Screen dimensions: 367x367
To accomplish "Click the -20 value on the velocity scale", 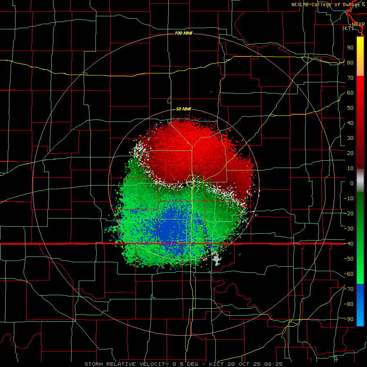I will (349, 214).
